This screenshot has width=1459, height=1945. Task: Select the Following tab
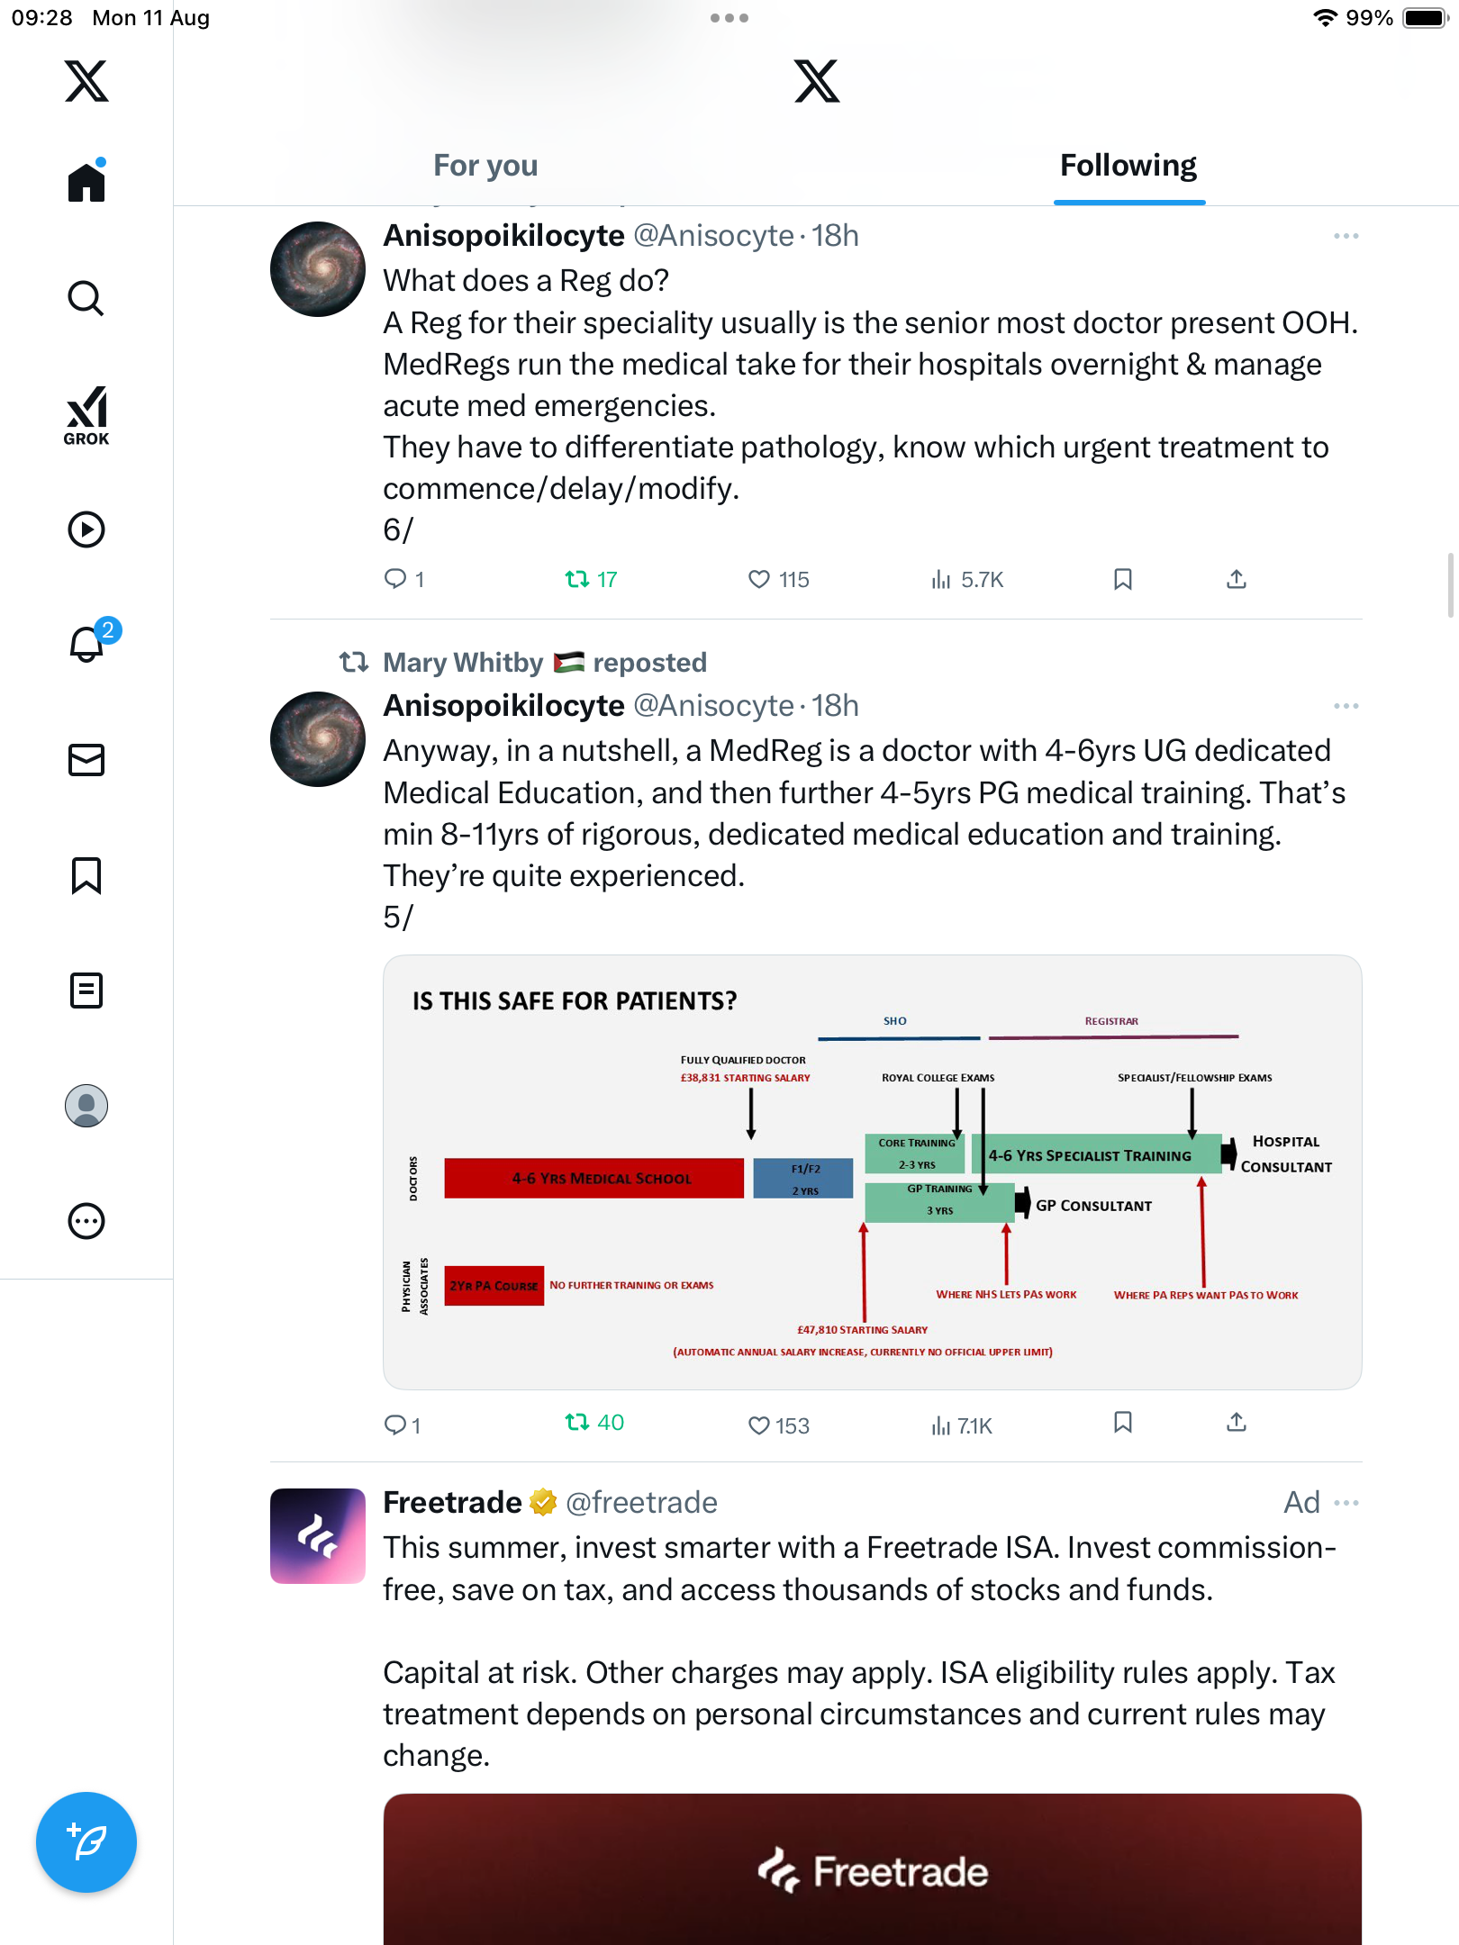coord(1128,166)
